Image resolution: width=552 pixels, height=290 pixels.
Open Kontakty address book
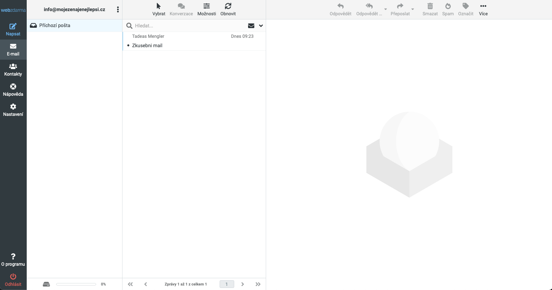point(13,70)
